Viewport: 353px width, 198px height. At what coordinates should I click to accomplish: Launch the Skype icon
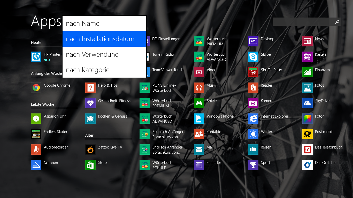click(253, 57)
